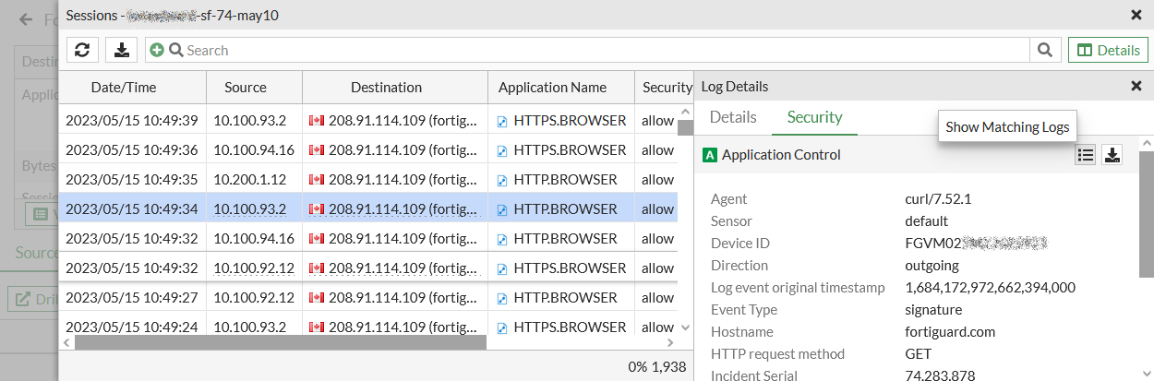Show matching logs list icon
Image resolution: width=1154 pixels, height=381 pixels.
1086,155
